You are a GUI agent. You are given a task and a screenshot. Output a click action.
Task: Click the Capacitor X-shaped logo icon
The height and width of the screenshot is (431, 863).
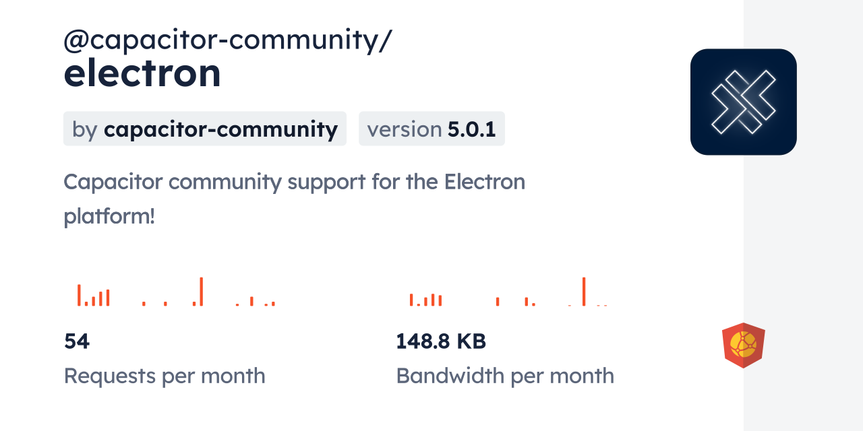(743, 102)
